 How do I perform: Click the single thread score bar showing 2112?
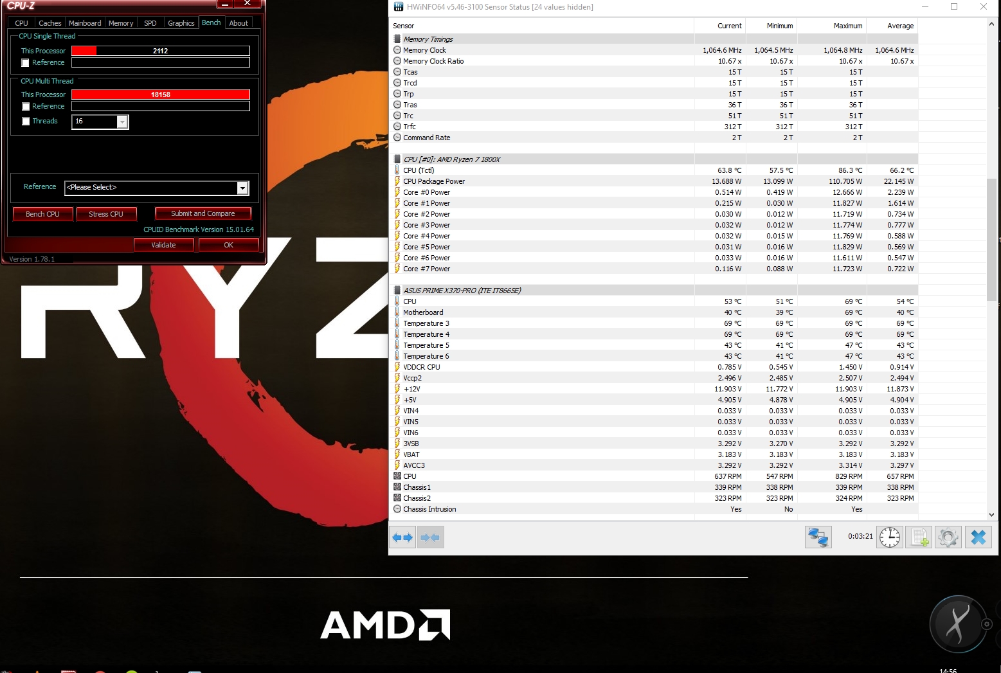click(161, 51)
